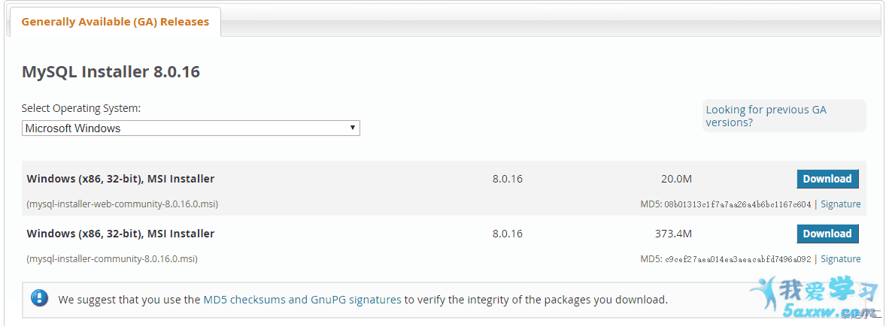Click the 我爱学习 watermark logo
The width and height of the screenshot is (889, 326).
click(x=817, y=293)
